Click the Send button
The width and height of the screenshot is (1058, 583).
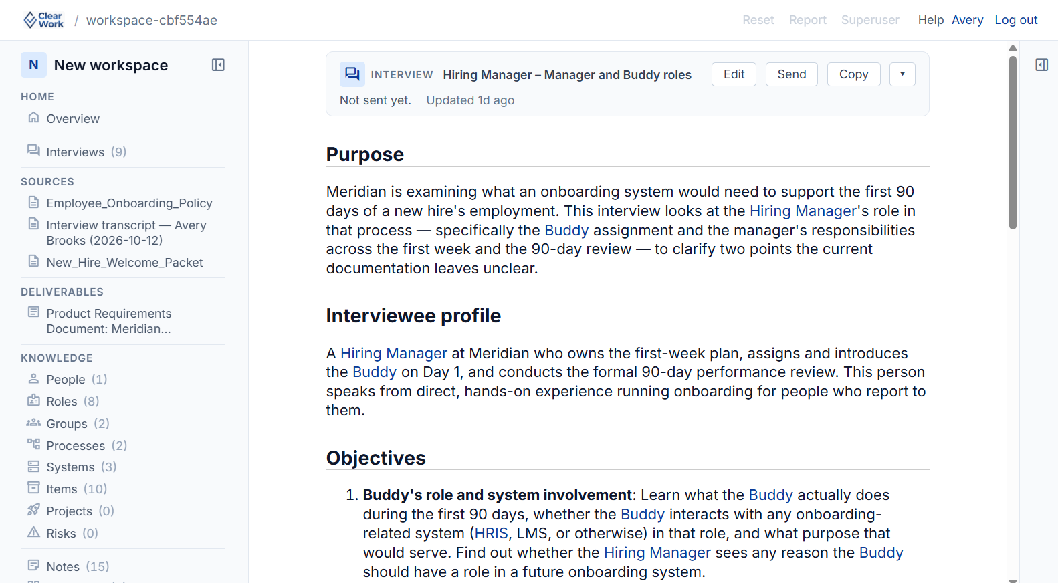[x=792, y=74]
